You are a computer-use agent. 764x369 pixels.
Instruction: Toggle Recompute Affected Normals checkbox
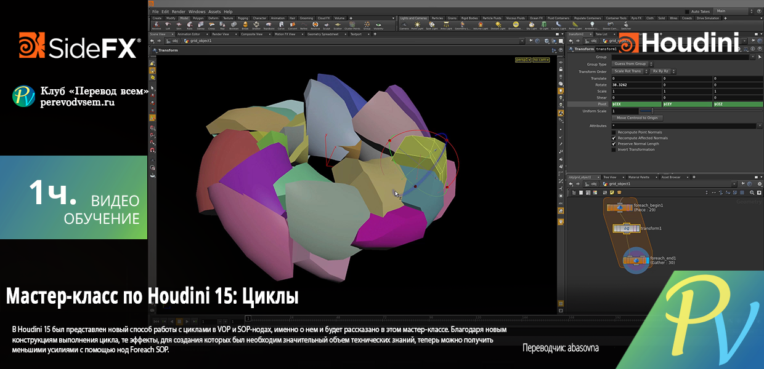(614, 138)
